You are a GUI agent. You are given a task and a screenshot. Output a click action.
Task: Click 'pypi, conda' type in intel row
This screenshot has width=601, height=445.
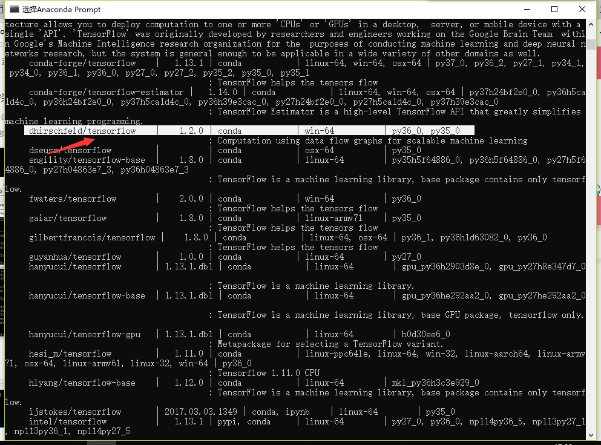pos(244,421)
